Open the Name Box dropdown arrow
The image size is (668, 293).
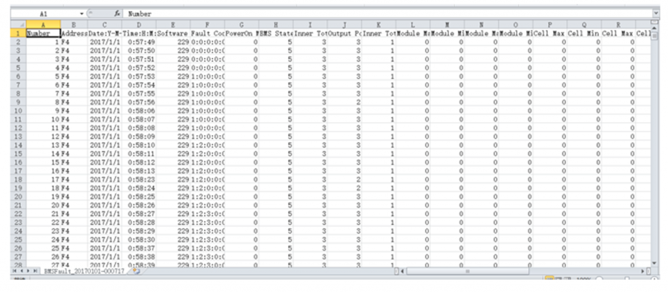[82, 14]
